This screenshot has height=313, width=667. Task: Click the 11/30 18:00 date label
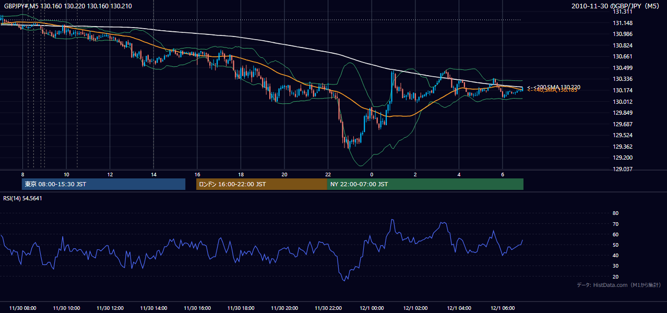coord(241,308)
